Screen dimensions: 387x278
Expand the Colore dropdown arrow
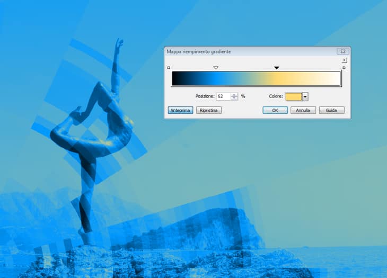point(305,97)
